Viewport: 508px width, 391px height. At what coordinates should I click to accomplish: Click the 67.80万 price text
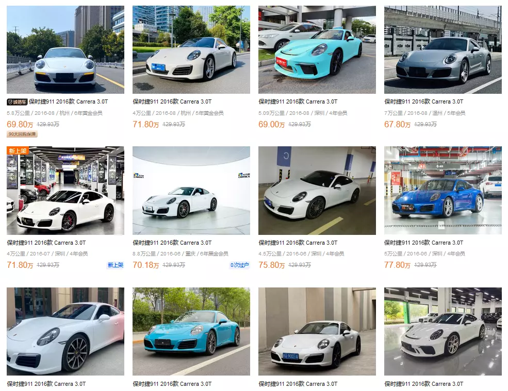tap(397, 124)
